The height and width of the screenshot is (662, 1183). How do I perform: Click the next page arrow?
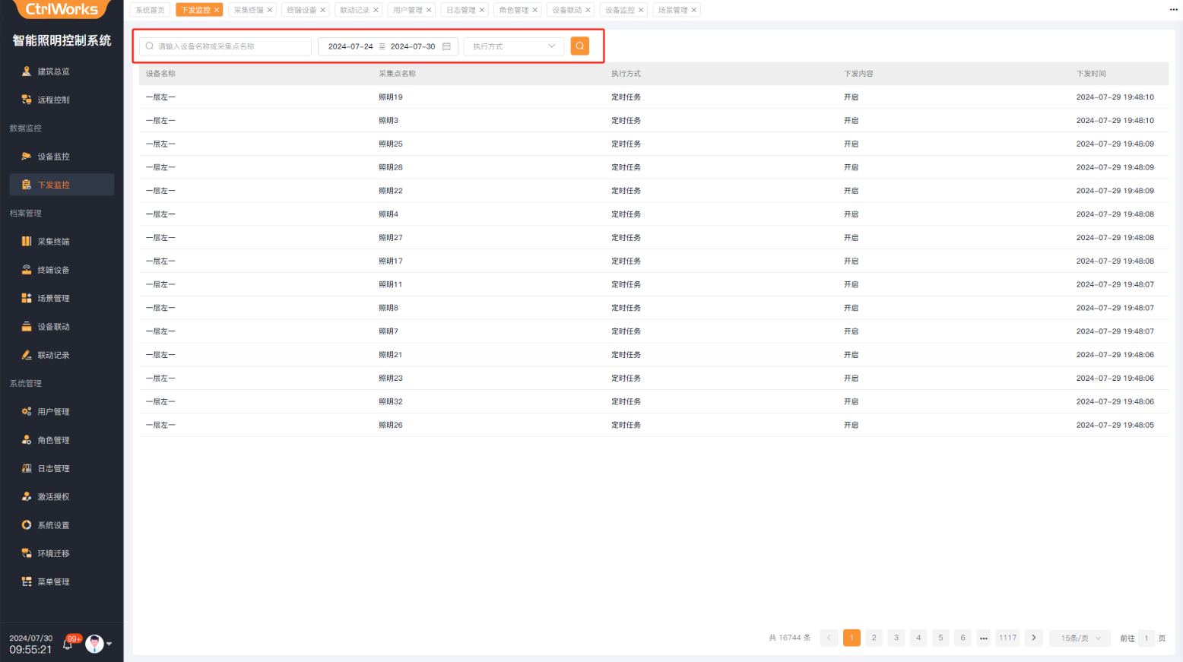tap(1033, 638)
